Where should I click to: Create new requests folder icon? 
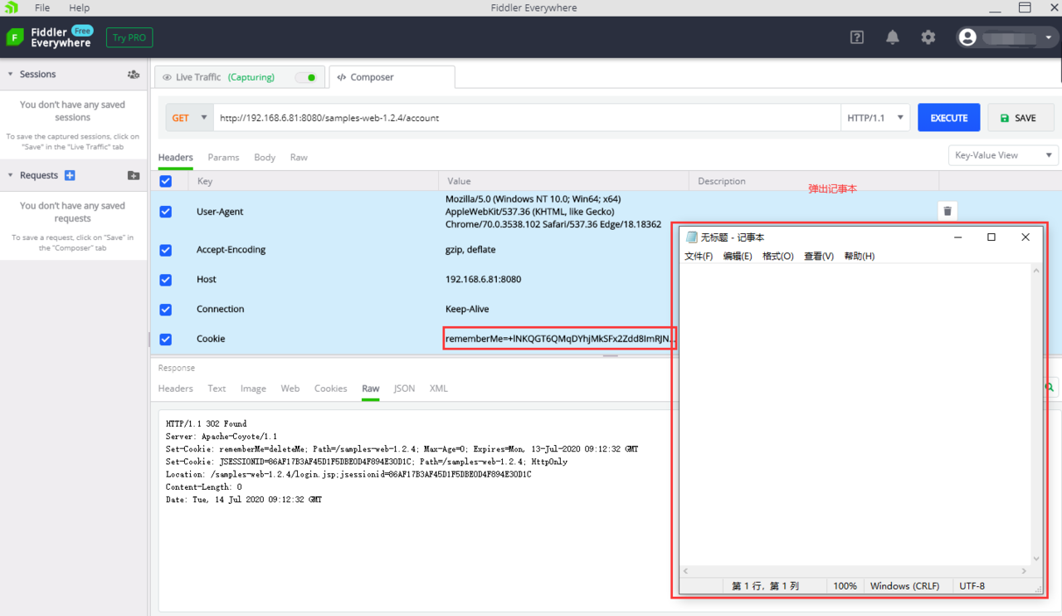[134, 175]
